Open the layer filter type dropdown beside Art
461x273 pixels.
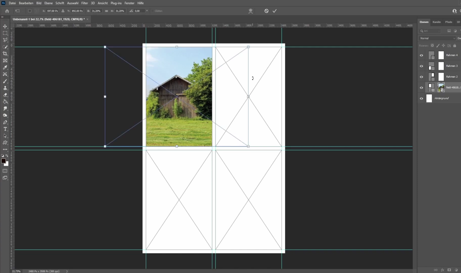pyautogui.click(x=439, y=31)
